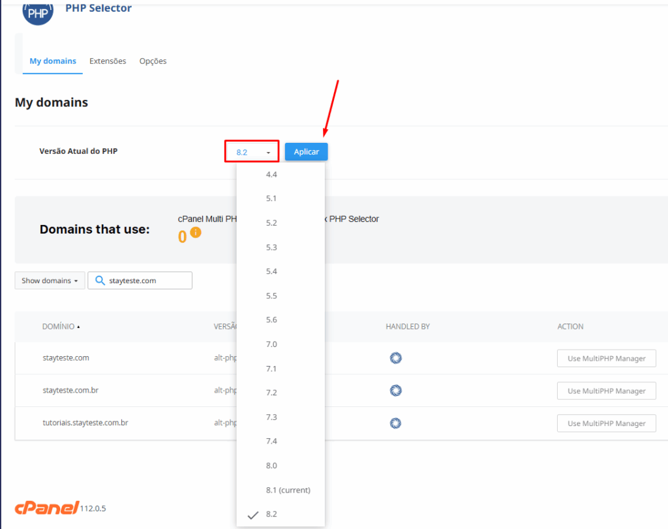
Task: Expand the Show domains dropdown
Action: pyautogui.click(x=50, y=280)
